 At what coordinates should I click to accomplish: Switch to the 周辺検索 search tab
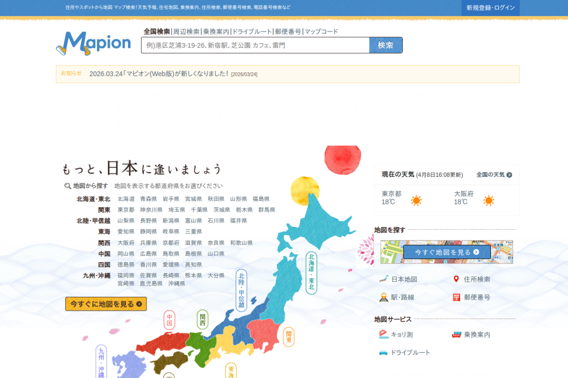tap(186, 31)
